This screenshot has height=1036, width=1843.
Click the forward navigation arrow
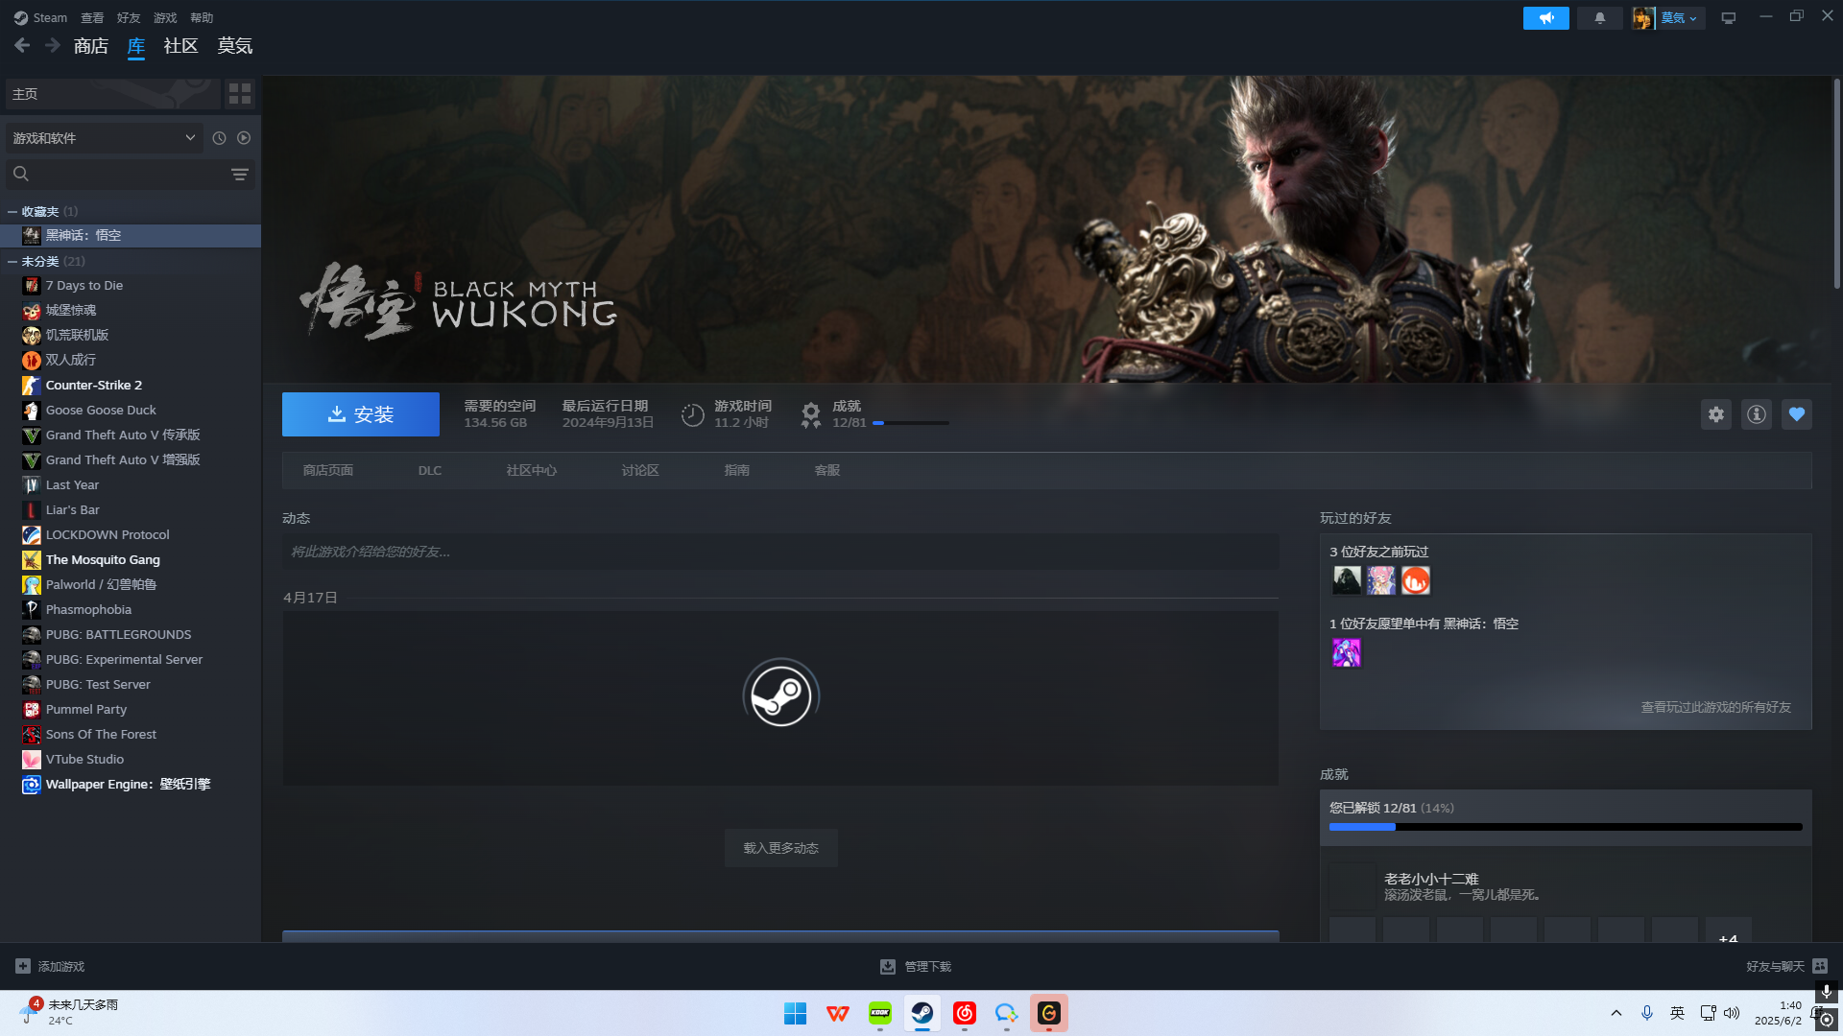point(53,45)
